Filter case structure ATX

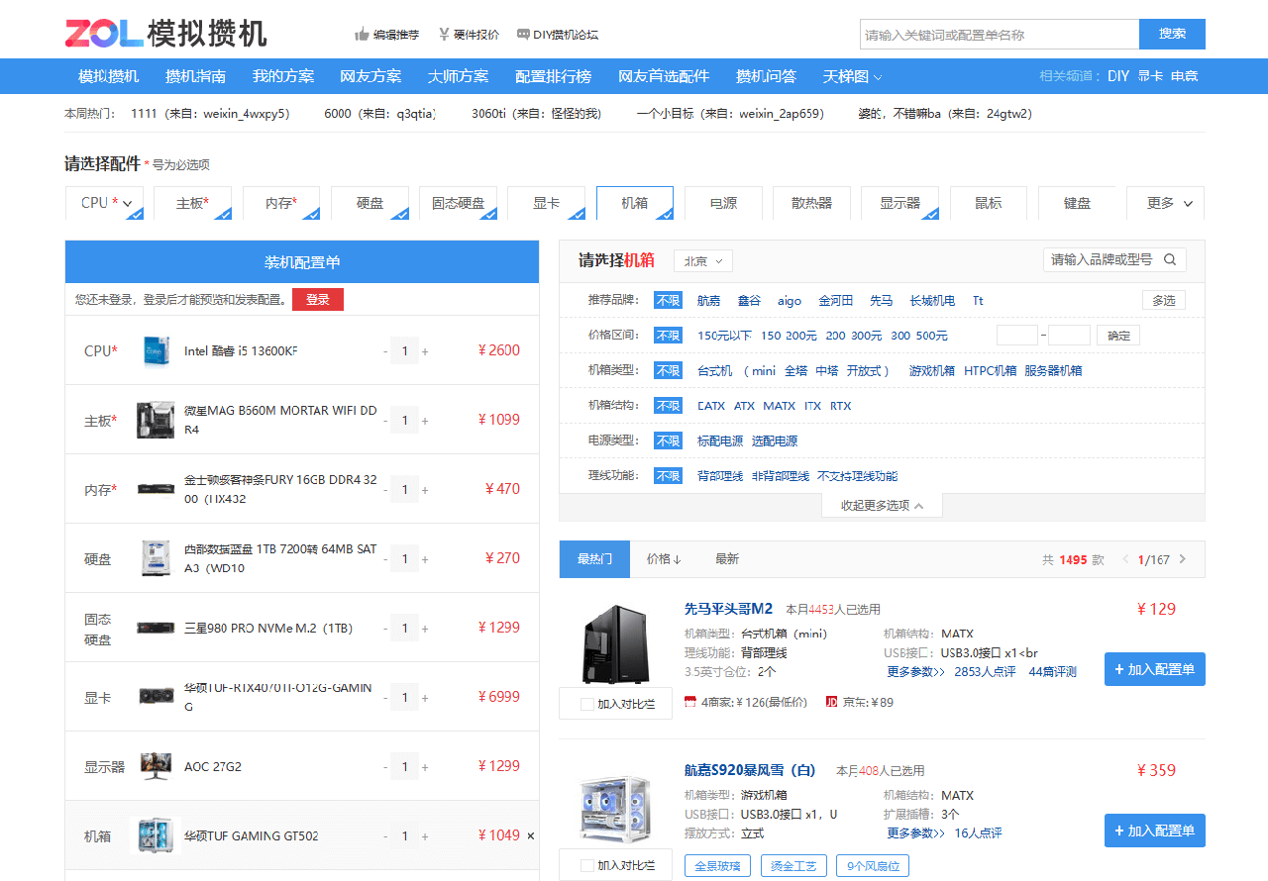[744, 406]
